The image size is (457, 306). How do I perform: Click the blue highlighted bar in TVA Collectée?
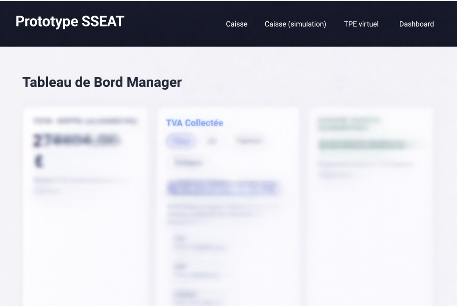click(223, 188)
